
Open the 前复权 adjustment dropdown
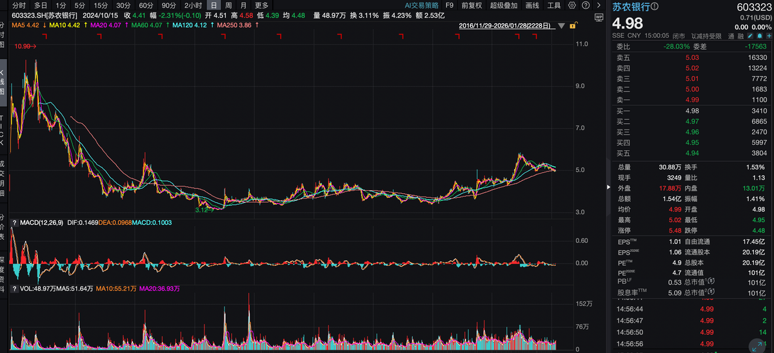tap(470, 5)
